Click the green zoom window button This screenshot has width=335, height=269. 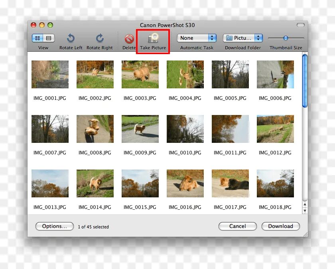[50, 25]
